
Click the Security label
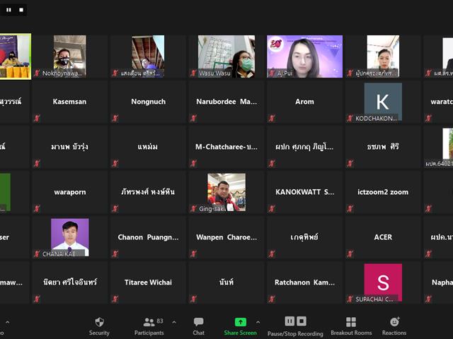[x=99, y=333]
